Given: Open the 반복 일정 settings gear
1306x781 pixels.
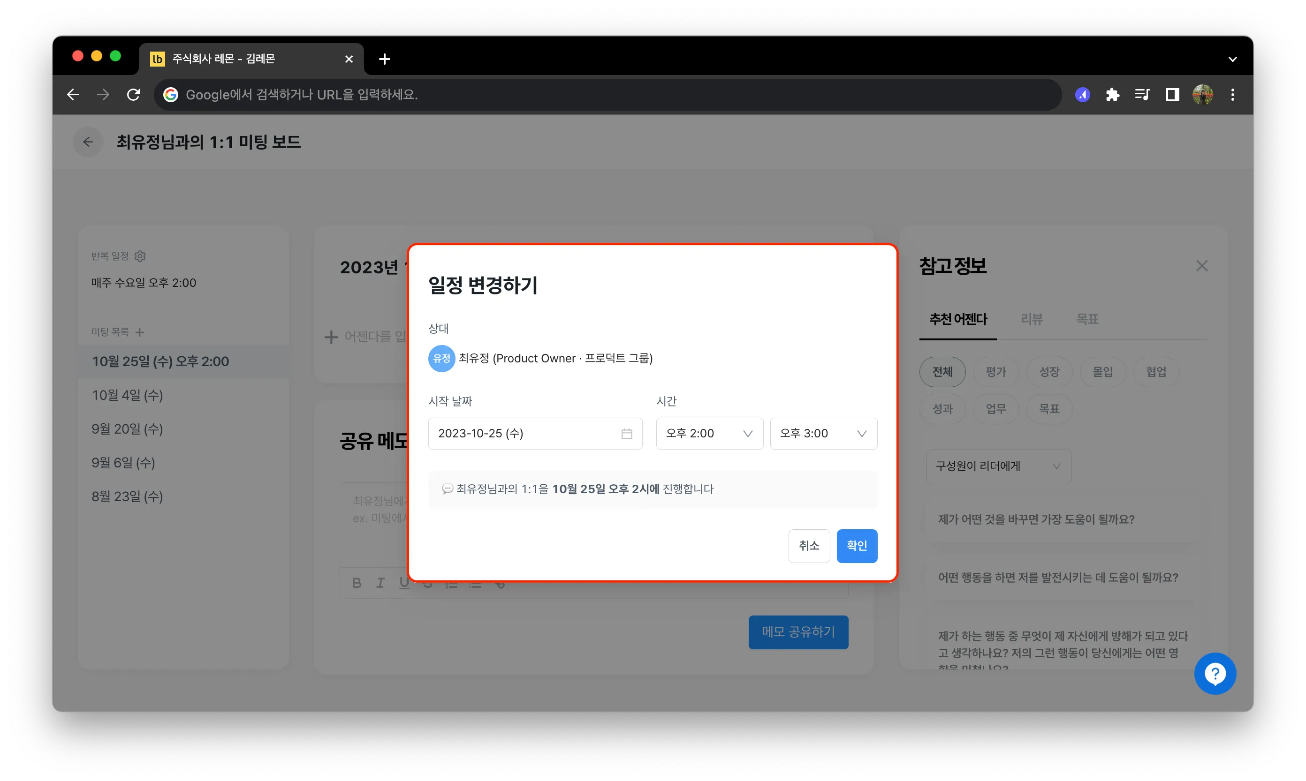Looking at the screenshot, I should (140, 256).
